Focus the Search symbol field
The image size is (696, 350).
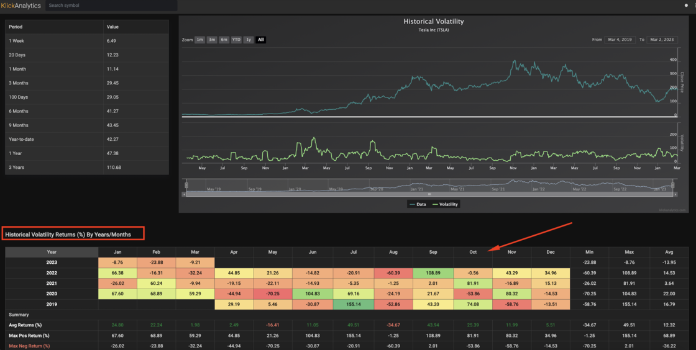coord(111,6)
